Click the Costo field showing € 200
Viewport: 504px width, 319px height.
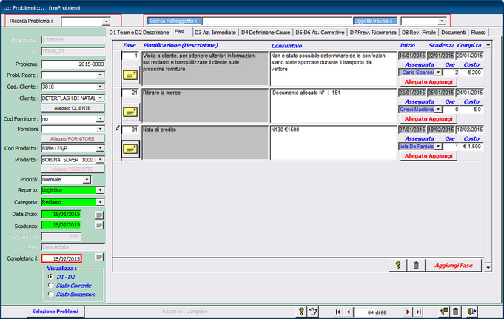click(x=471, y=73)
